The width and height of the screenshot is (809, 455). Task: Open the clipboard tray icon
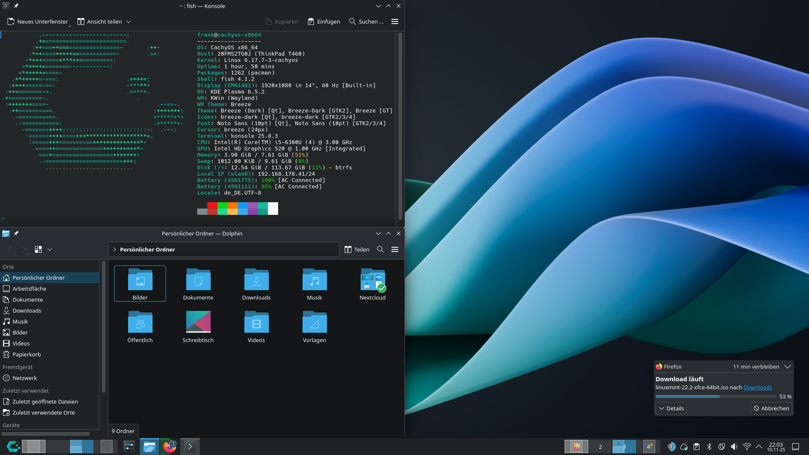(x=696, y=447)
